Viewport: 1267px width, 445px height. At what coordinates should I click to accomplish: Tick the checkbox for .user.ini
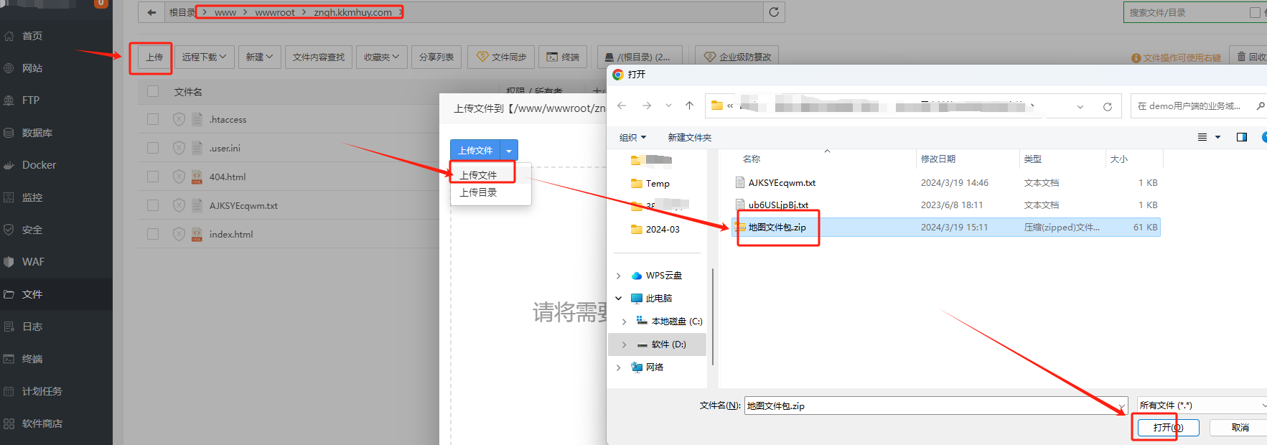152,148
